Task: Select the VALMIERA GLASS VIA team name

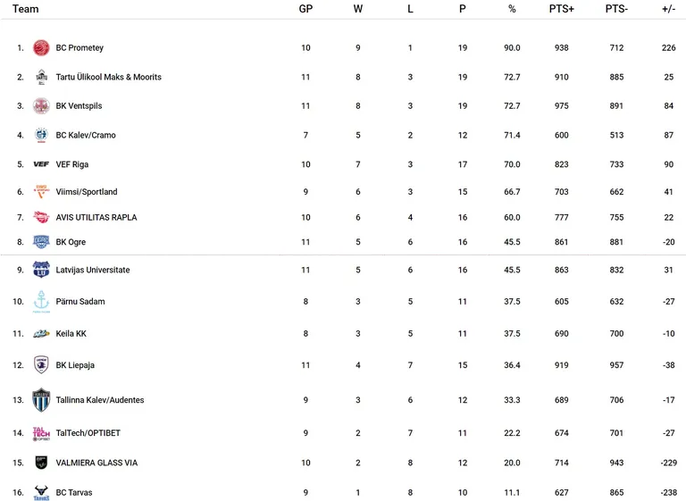Action: pos(96,463)
